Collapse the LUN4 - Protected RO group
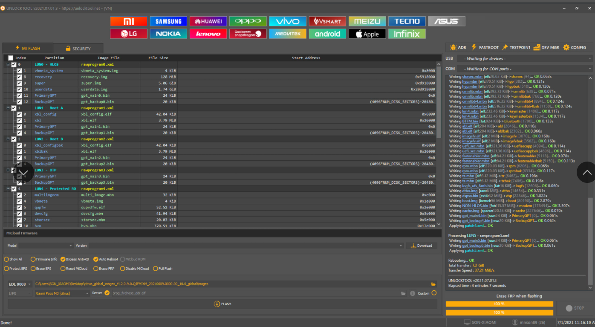 pos(8,189)
